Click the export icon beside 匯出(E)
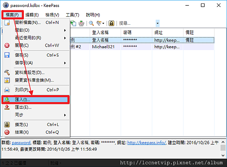This screenshot has width=227, height=167. [7, 107]
